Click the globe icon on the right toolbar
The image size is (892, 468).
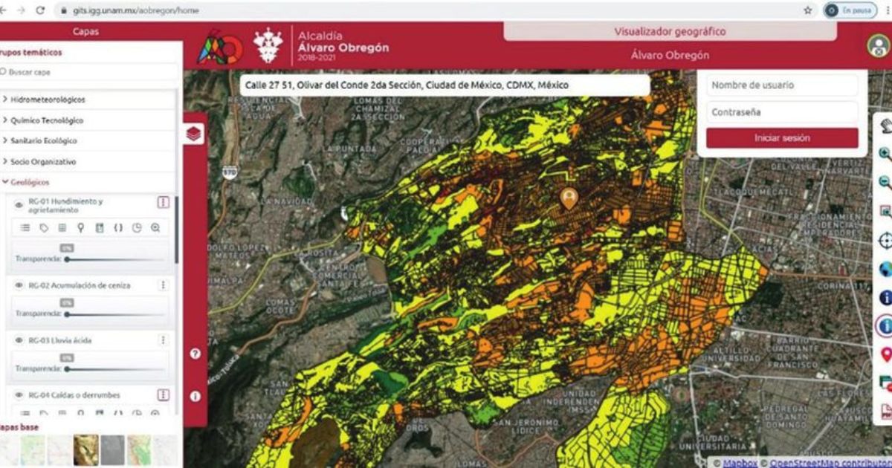point(885,269)
